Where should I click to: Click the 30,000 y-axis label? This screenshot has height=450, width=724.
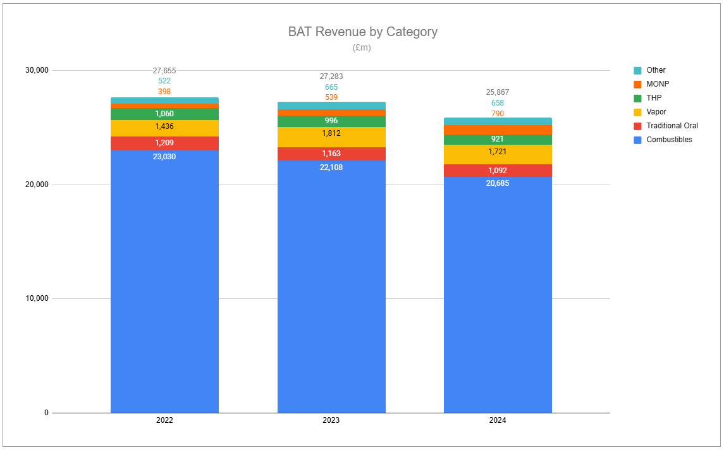click(37, 70)
